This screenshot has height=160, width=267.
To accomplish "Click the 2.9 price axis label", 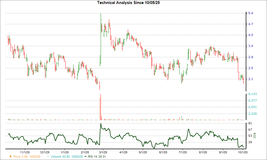I will (x=251, y=57).
